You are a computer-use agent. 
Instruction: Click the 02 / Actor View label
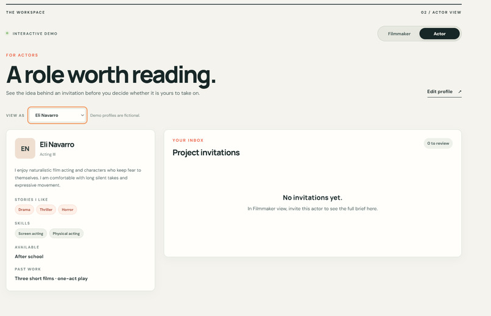click(x=441, y=13)
